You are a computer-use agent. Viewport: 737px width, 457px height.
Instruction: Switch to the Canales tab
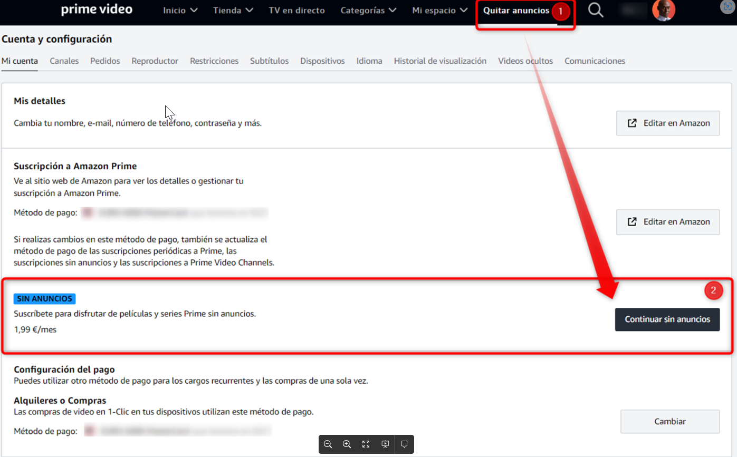[x=64, y=61]
